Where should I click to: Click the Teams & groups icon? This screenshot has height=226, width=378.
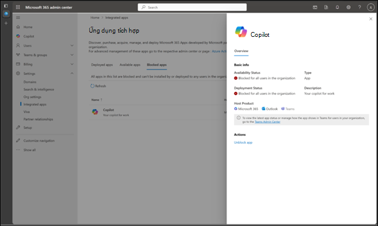point(18,55)
